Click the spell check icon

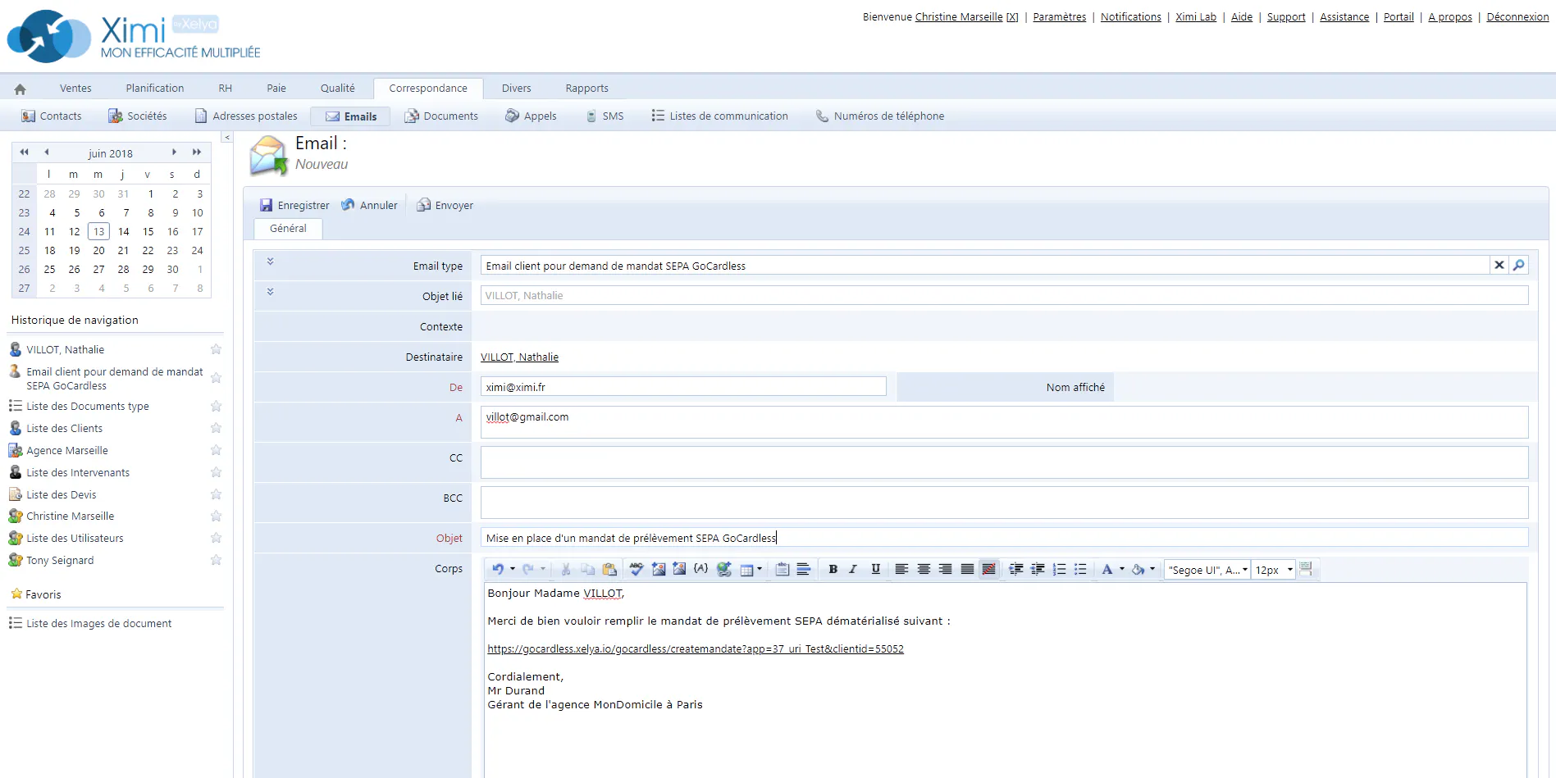(636, 569)
